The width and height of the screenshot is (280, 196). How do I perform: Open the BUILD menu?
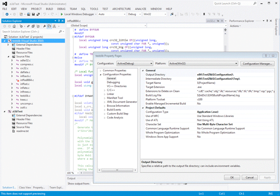[49, 9]
